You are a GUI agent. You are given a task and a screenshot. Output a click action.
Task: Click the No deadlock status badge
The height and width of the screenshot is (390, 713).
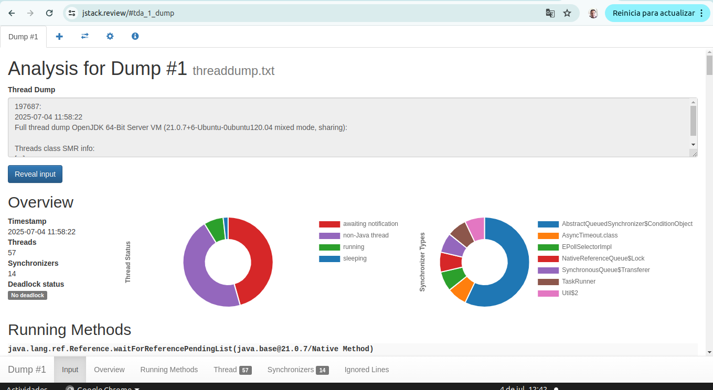click(x=27, y=295)
